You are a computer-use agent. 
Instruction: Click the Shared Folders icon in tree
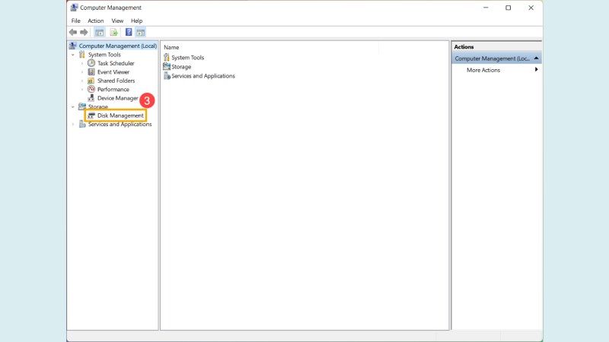point(91,81)
